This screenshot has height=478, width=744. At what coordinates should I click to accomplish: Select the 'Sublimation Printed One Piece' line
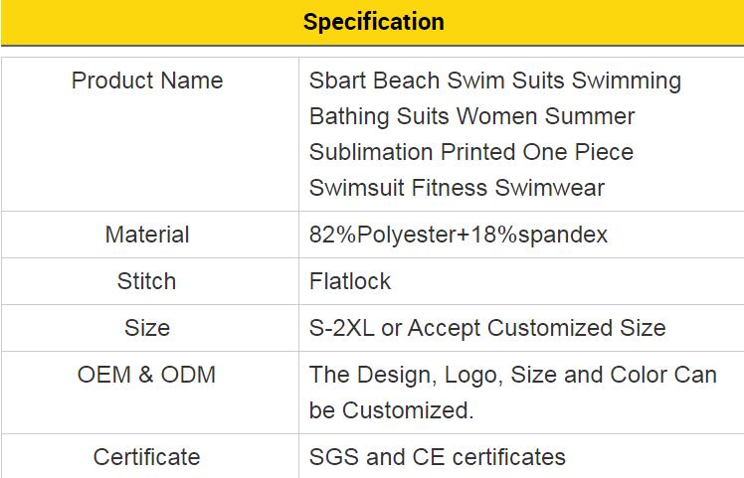[x=470, y=152]
